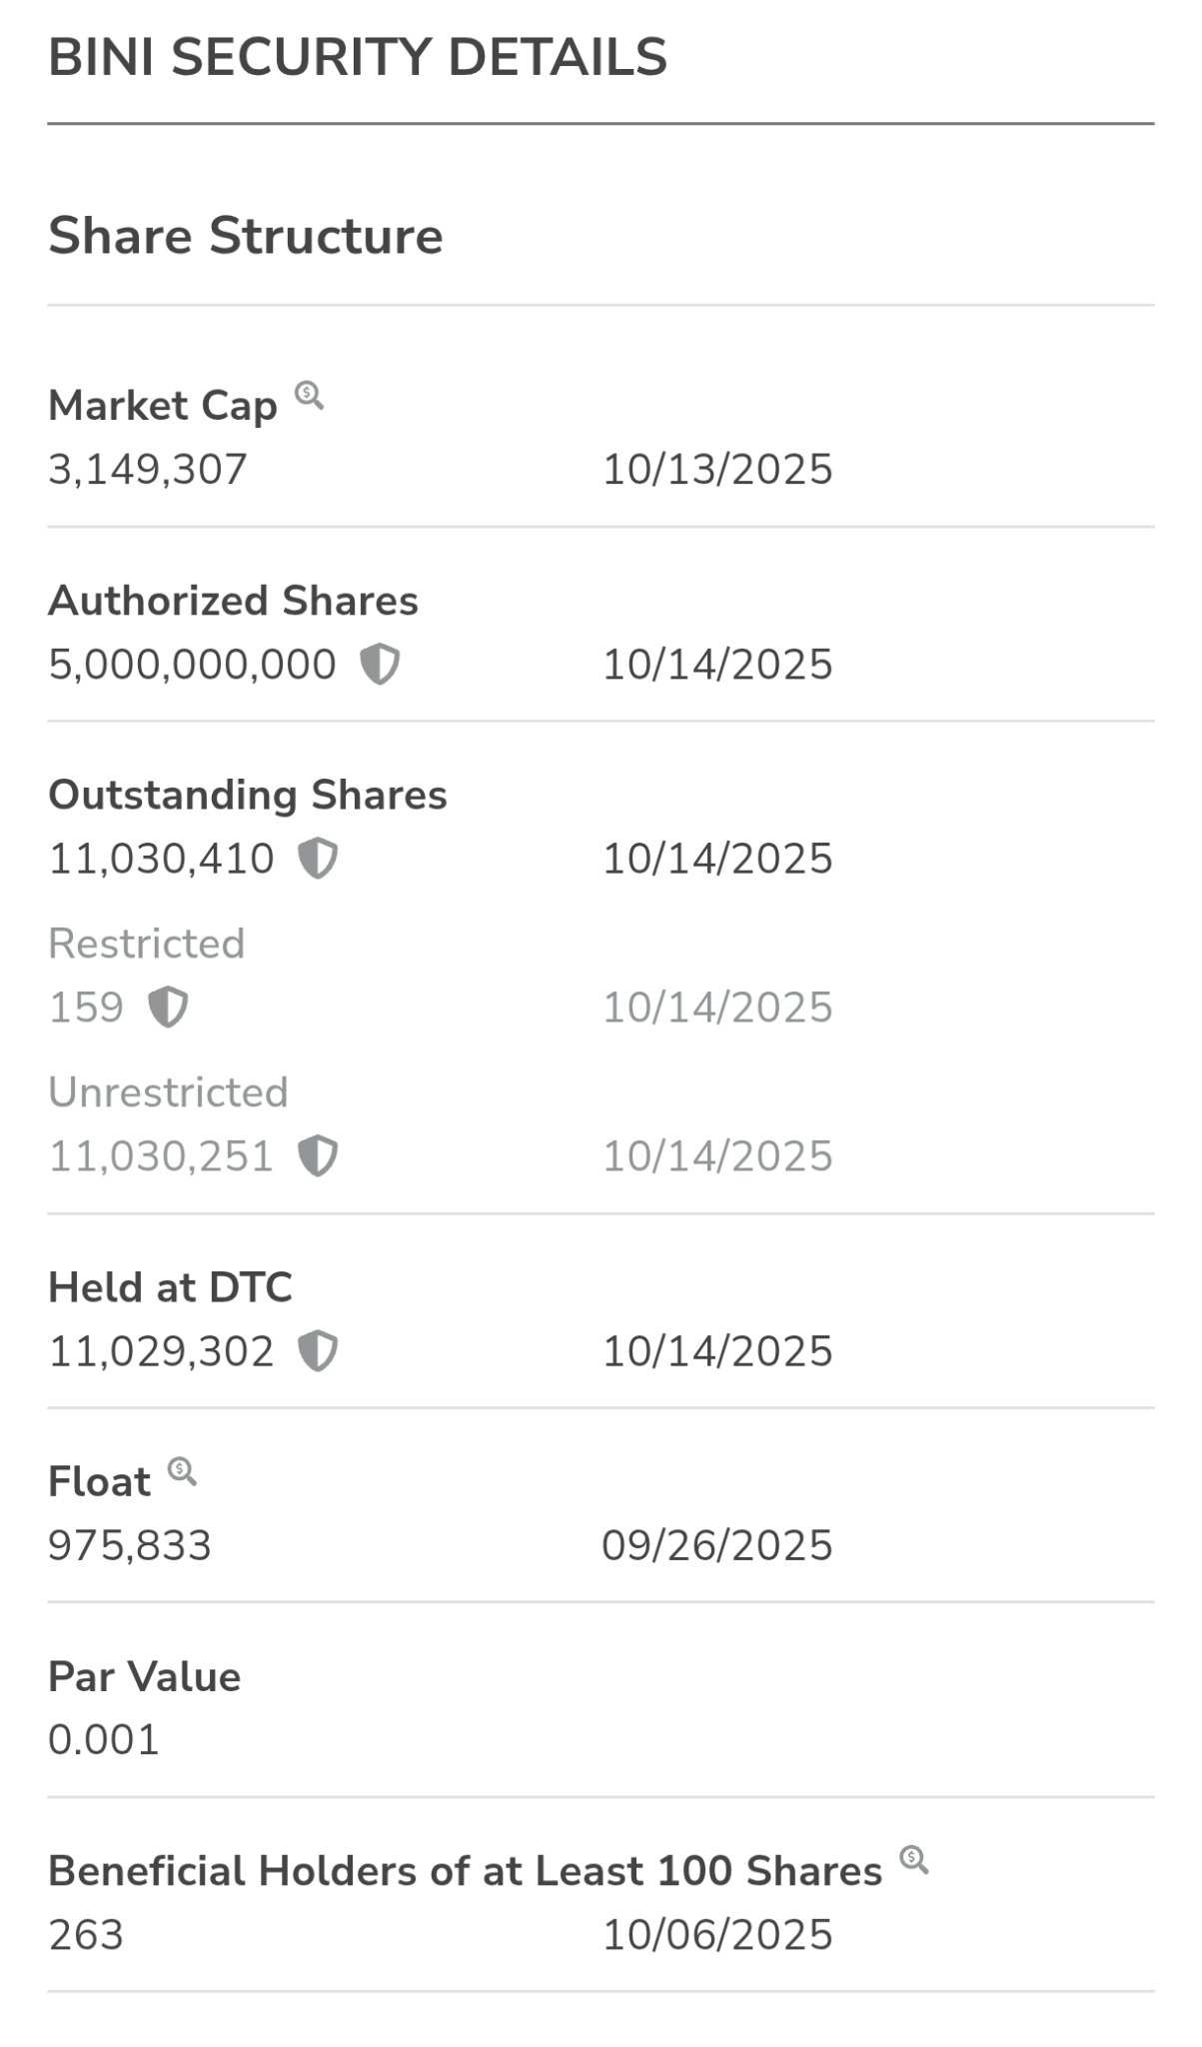Image resolution: width=1202 pixels, height=2047 pixels.
Task: Click the Beneficial Holders count 263
Action: (86, 1935)
